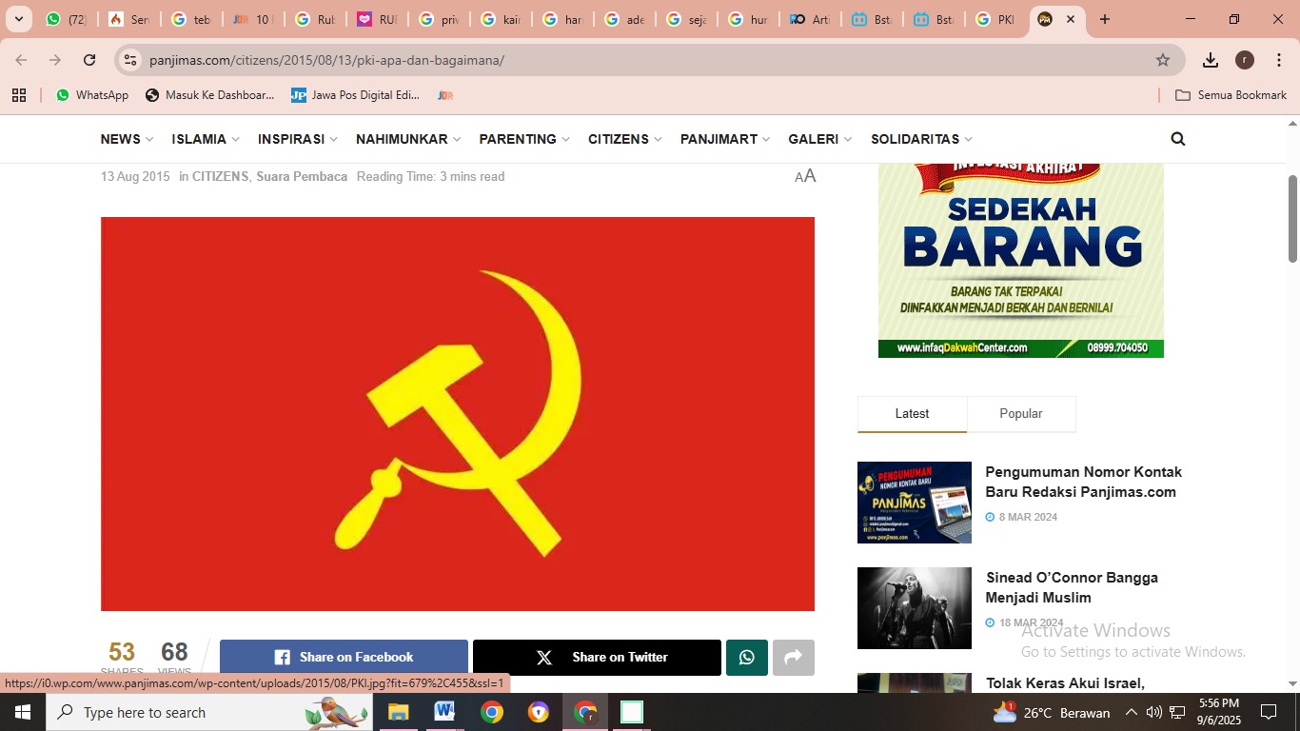Click the Sinead O'Connor article thumbnail
The height and width of the screenshot is (731, 1300).
click(x=915, y=608)
